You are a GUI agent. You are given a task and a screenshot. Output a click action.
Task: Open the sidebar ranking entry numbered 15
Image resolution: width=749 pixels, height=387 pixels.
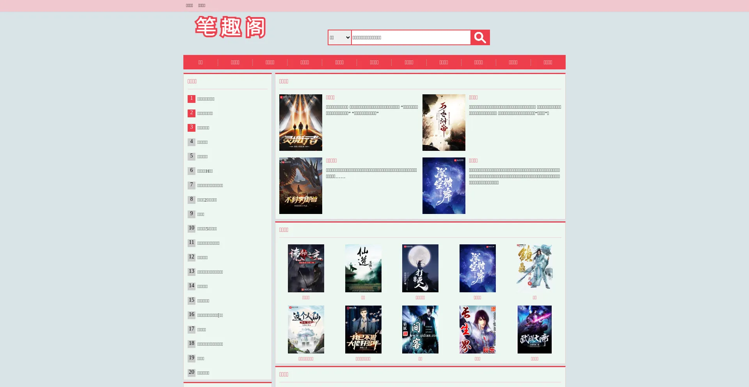(x=203, y=301)
